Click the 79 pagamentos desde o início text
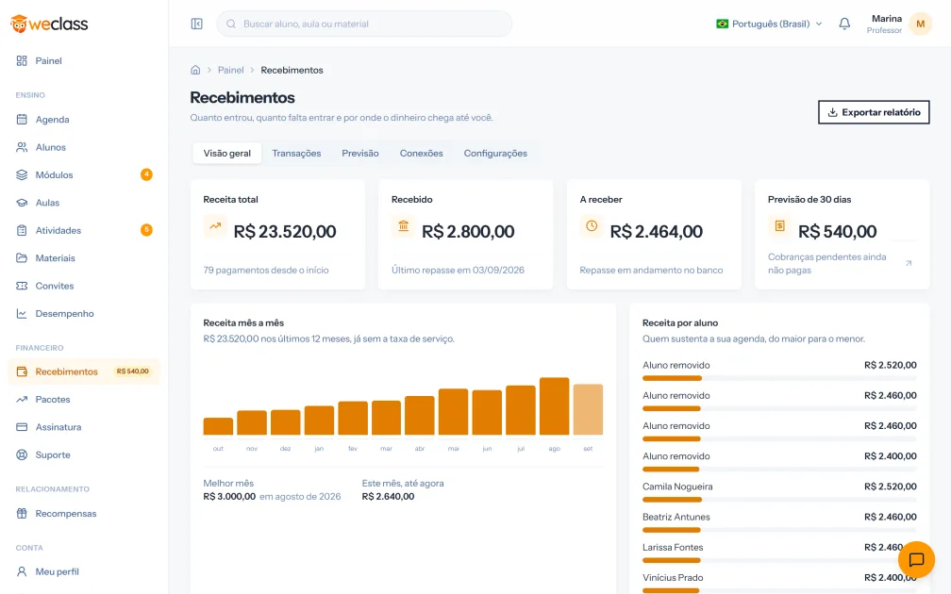 pyautogui.click(x=266, y=271)
